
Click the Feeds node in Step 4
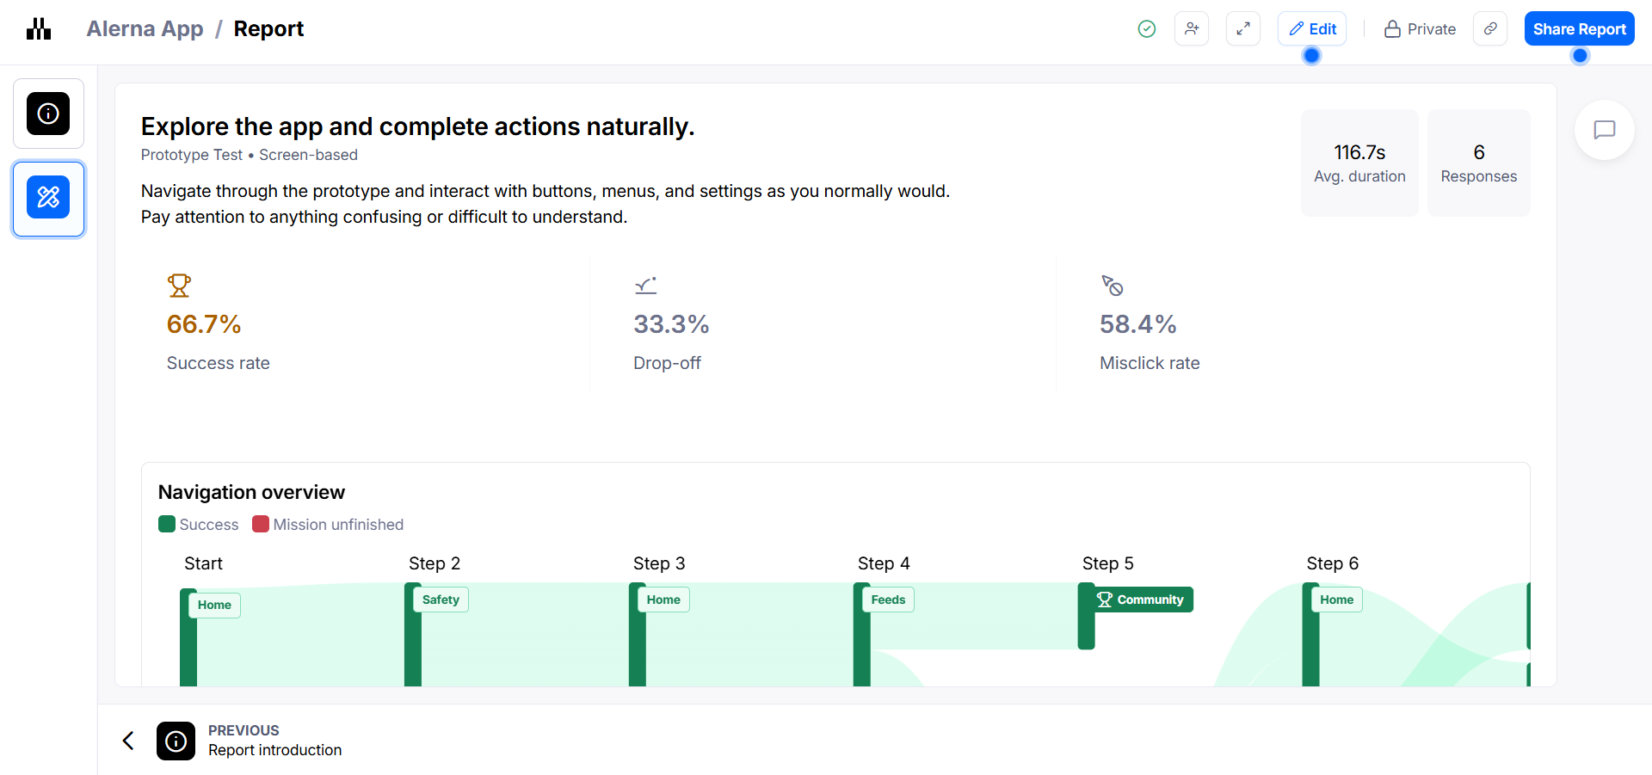pyautogui.click(x=888, y=600)
